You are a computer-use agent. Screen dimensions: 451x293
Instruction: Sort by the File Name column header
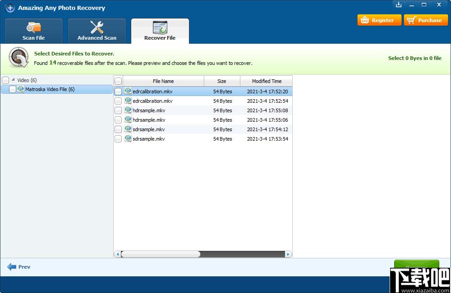pyautogui.click(x=163, y=81)
